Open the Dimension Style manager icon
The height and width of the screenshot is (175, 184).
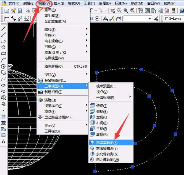155,18
